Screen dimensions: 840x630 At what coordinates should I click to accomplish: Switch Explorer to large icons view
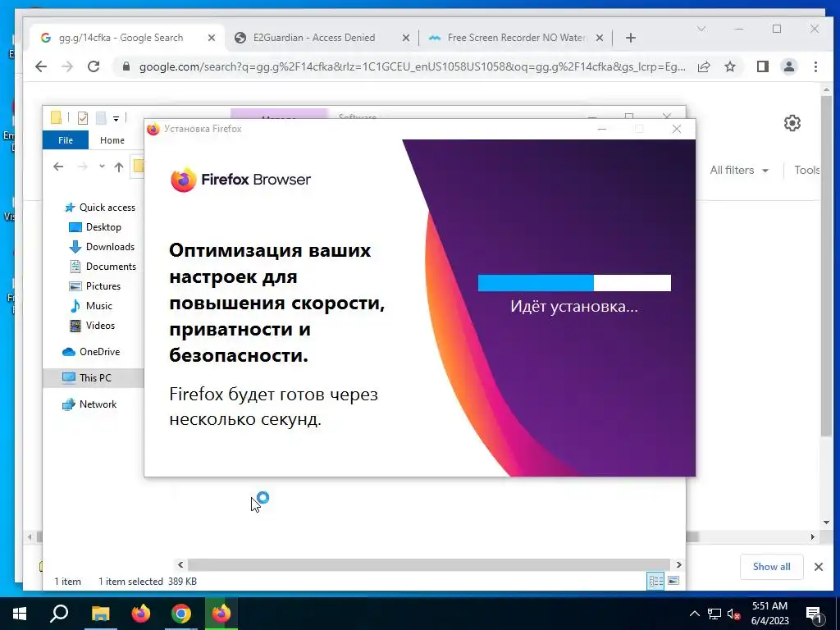[x=673, y=582]
